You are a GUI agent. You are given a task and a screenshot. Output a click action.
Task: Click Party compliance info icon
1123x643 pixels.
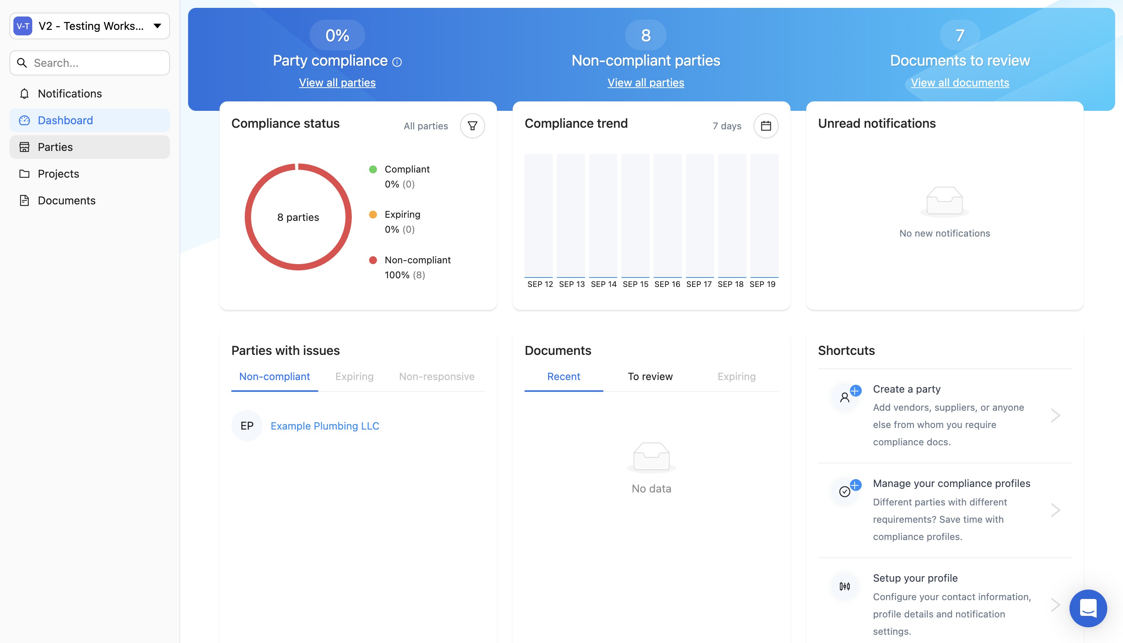click(397, 62)
